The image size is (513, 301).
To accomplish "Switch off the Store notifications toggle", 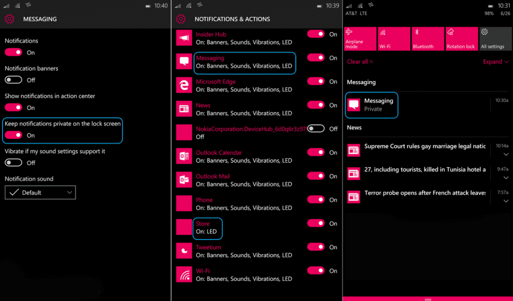I will pyautogui.click(x=316, y=223).
